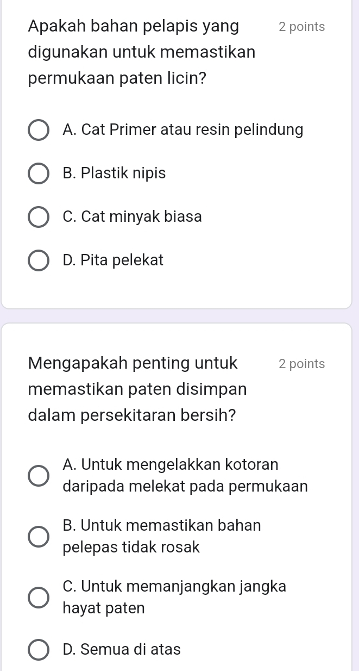
Task: Select radio button for Cat Primer atau resin pelindung
Action: 38,131
